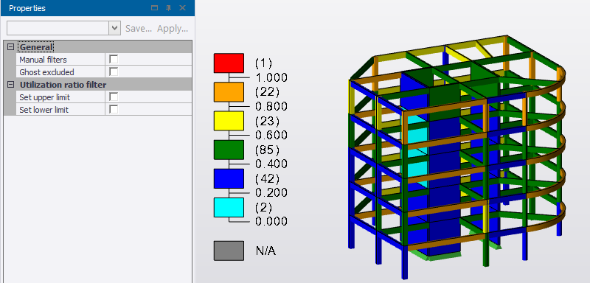
Task: Click the yellow legend swatch
Action: point(229,121)
